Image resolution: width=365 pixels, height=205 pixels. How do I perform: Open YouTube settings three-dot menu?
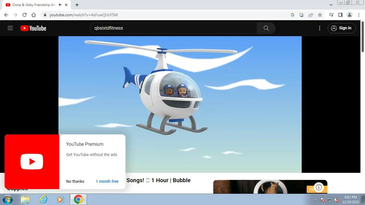click(320, 28)
